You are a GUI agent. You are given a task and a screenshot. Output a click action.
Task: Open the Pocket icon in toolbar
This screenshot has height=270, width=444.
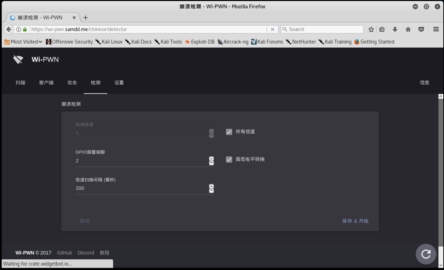coord(421,29)
